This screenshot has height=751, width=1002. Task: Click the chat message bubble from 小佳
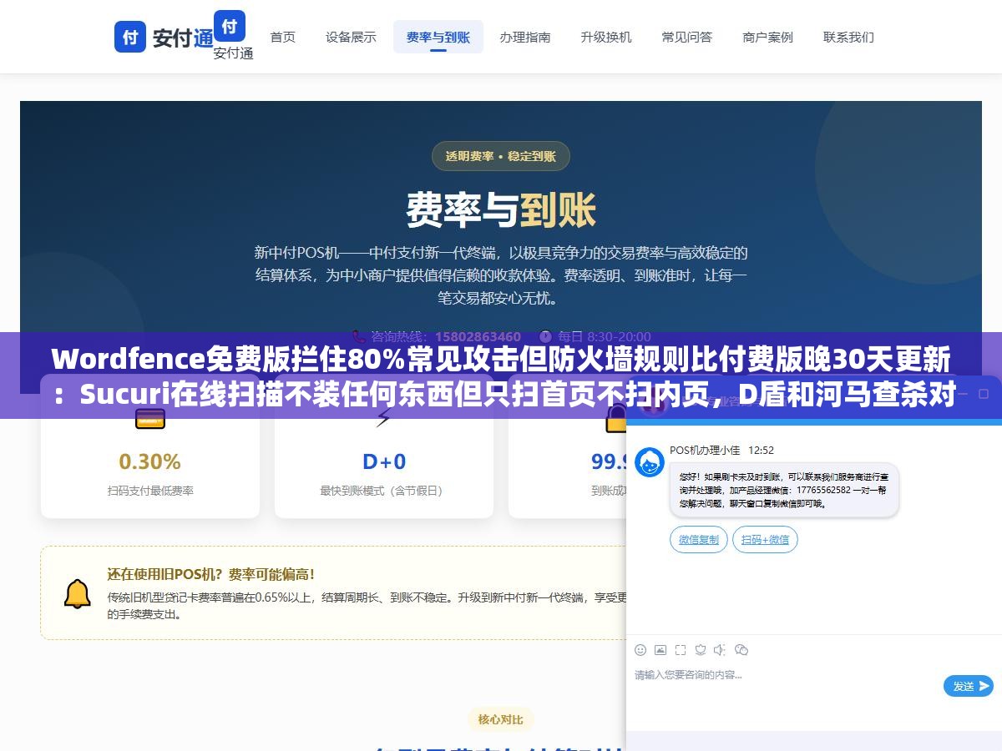click(784, 491)
